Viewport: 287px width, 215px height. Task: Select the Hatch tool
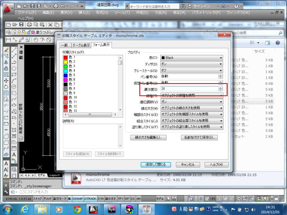coord(14,130)
